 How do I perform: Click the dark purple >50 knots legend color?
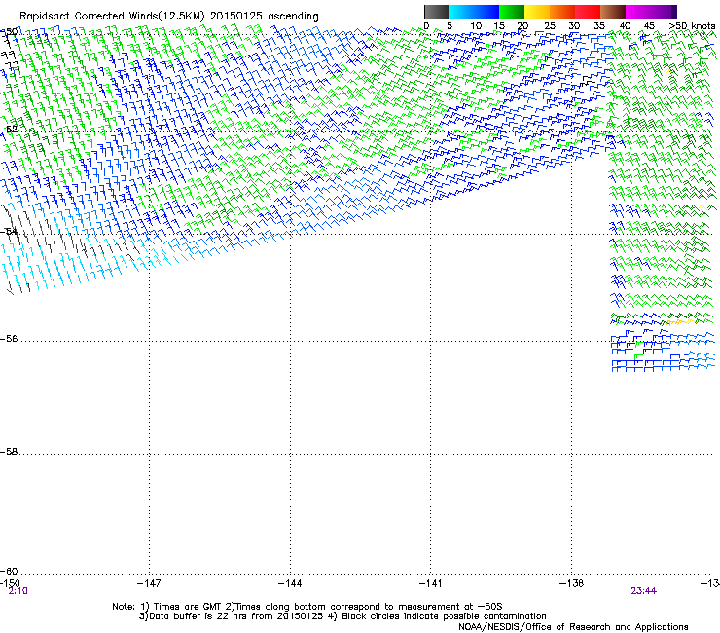(x=674, y=12)
